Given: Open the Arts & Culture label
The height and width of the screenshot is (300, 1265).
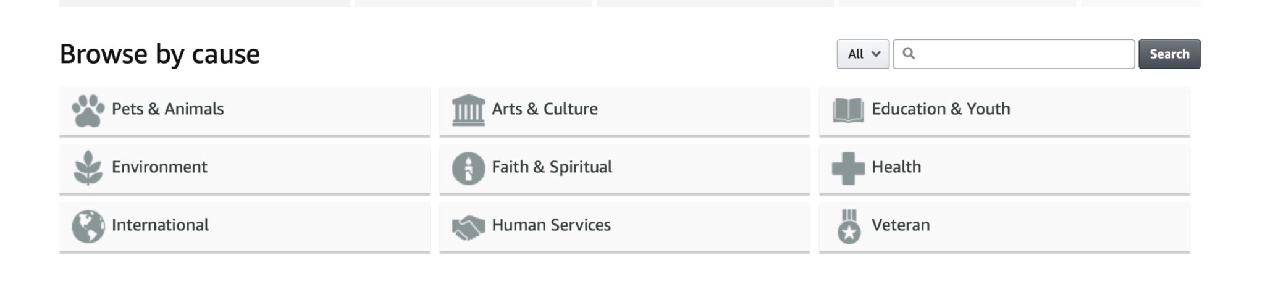Looking at the screenshot, I should [x=545, y=109].
